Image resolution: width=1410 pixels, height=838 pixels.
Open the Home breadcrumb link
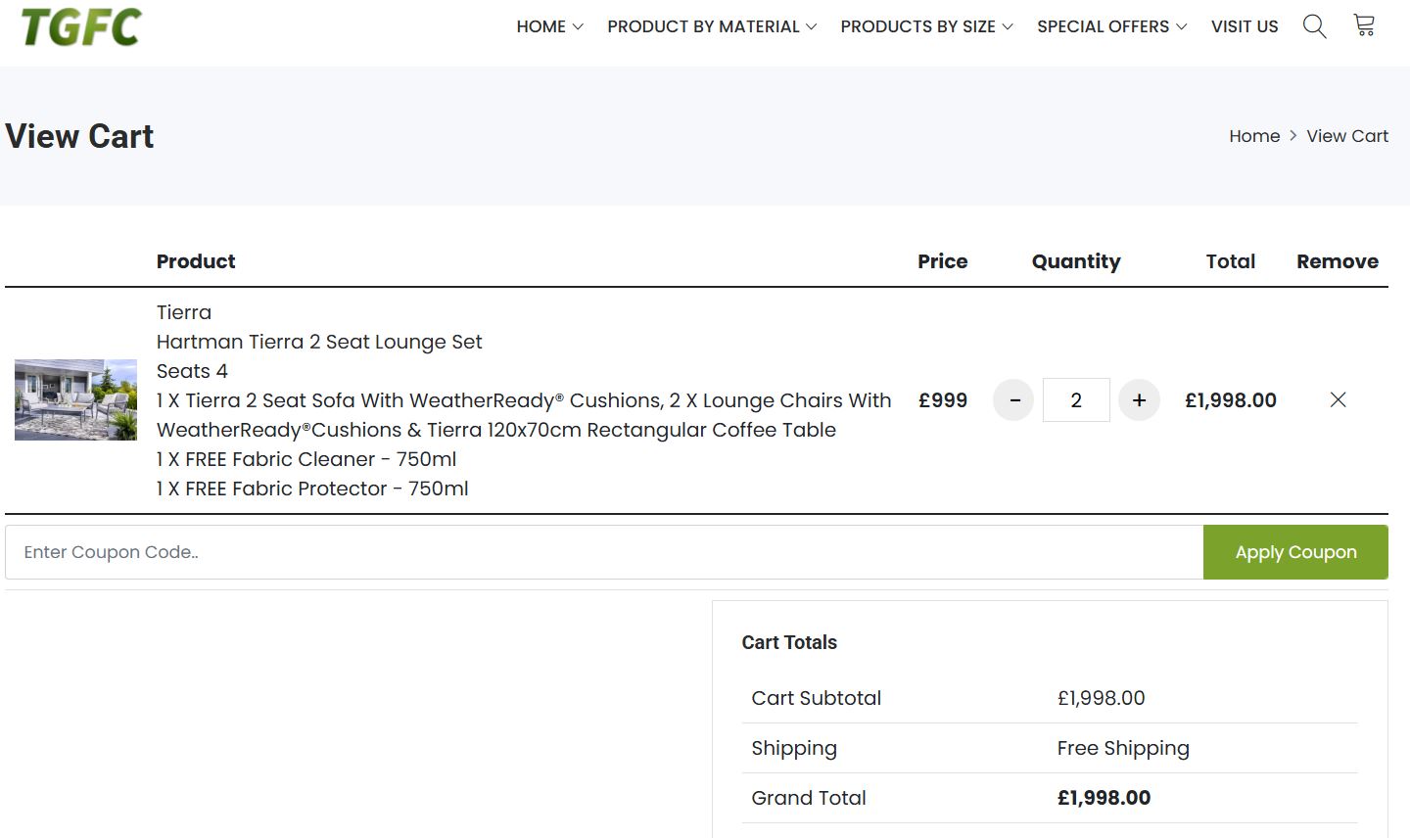tap(1254, 136)
